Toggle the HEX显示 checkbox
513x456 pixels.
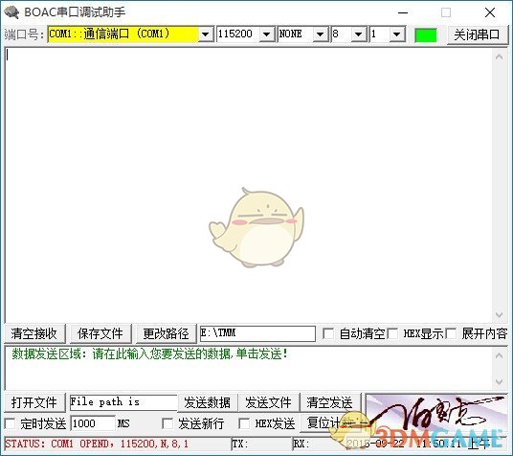click(x=392, y=333)
